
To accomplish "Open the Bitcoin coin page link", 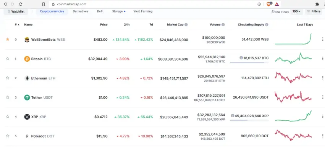I will 41,59.
